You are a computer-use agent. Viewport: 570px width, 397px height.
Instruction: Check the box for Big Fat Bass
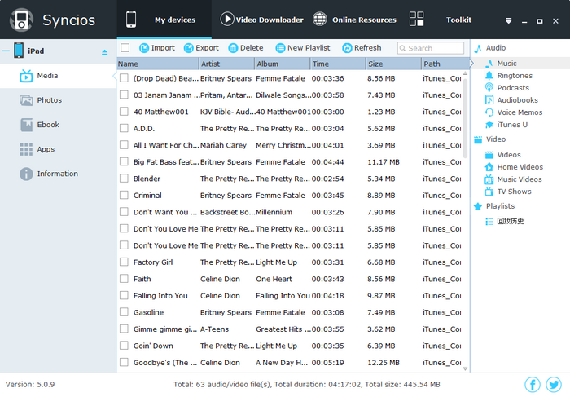click(124, 161)
